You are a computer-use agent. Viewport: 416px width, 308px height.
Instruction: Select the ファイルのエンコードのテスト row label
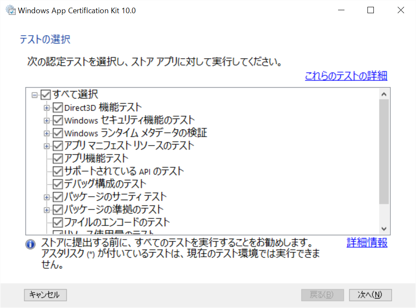117,222
